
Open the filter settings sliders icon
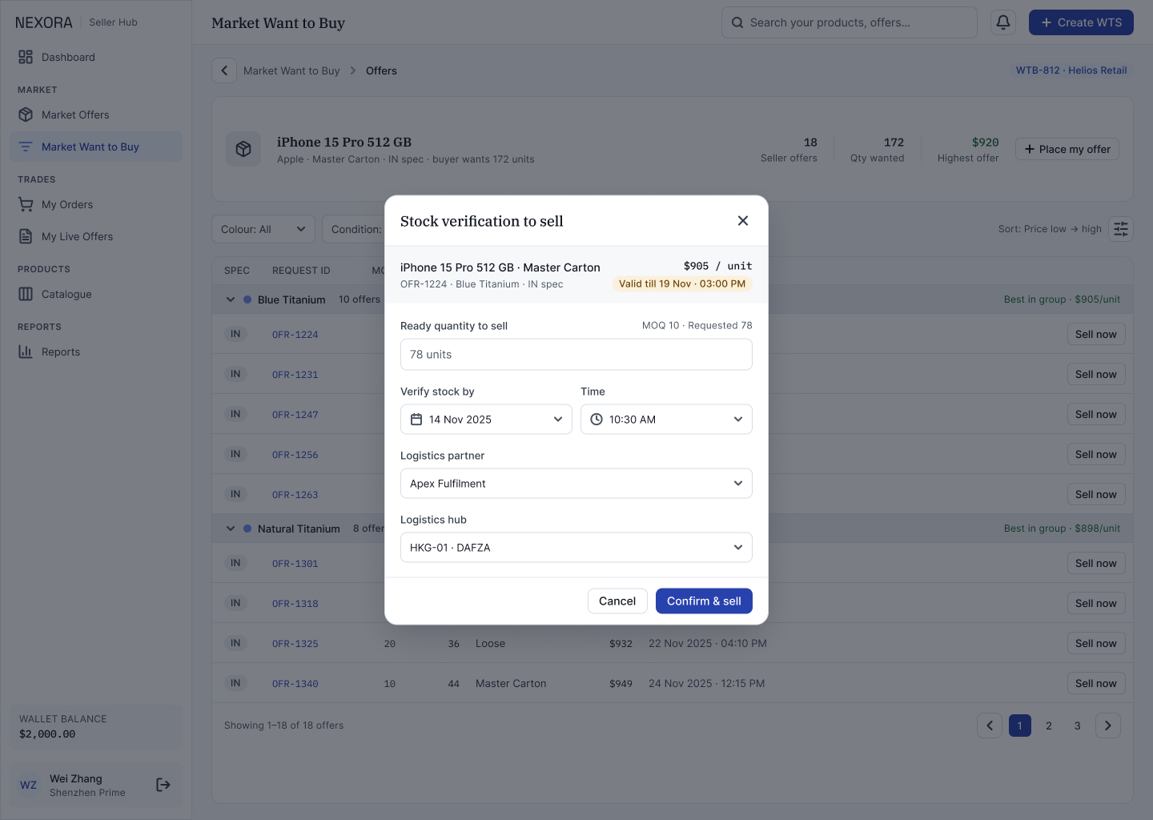(1121, 230)
